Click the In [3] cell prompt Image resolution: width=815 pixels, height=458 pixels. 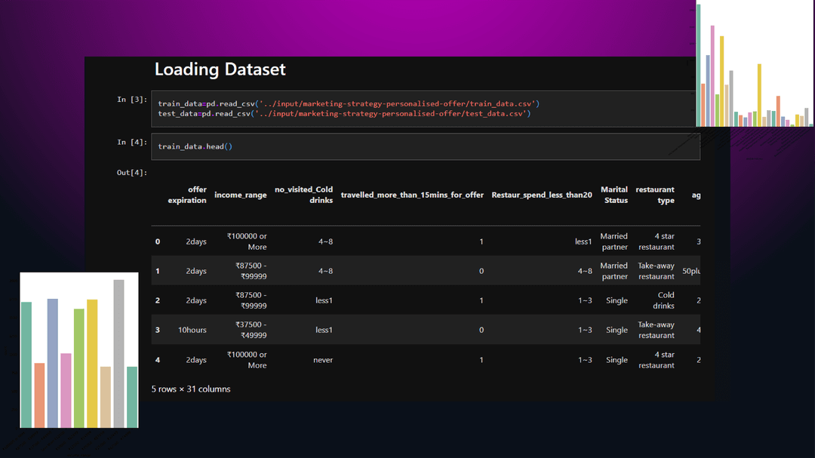point(132,100)
